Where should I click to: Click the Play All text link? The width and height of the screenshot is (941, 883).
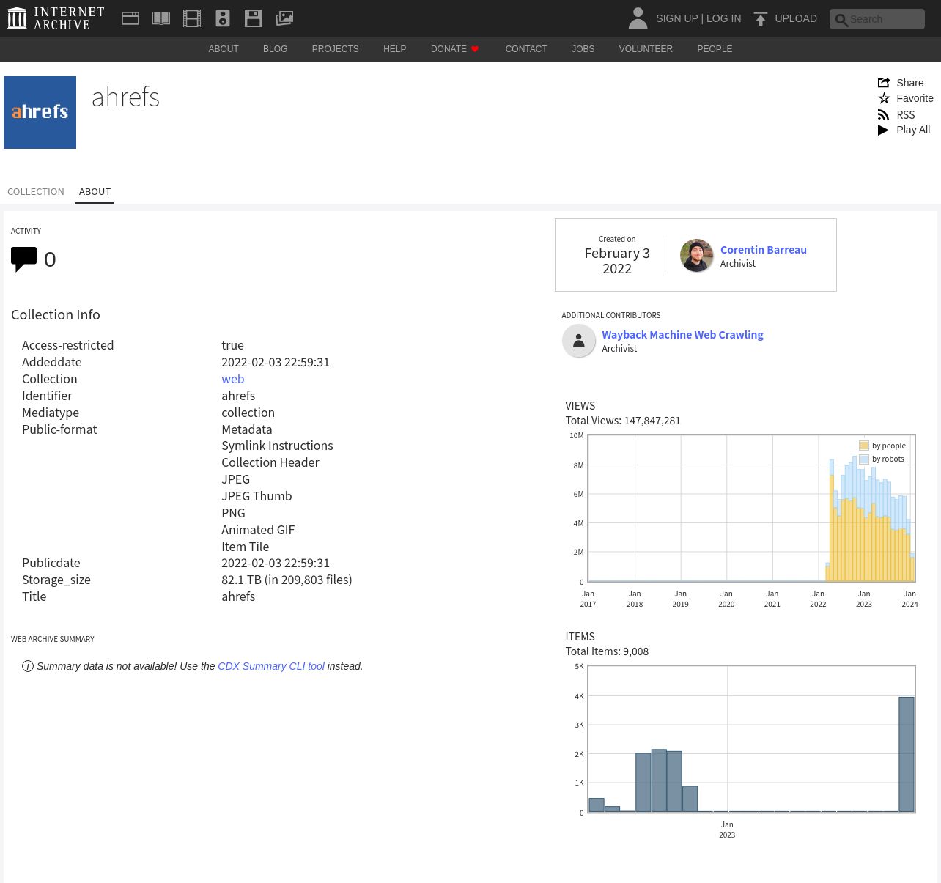coord(913,130)
